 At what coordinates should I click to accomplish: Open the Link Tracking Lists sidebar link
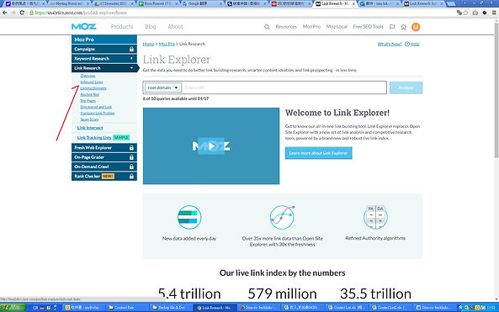(94, 138)
